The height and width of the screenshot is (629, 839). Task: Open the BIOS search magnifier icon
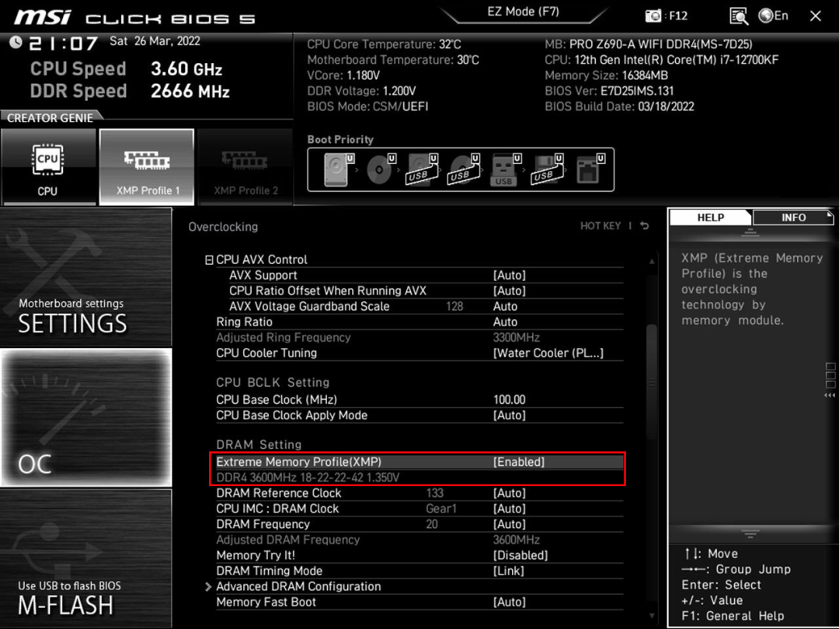pyautogui.click(x=739, y=16)
